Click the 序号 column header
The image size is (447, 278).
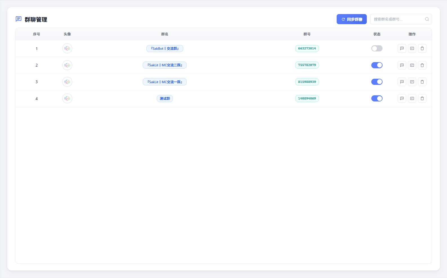36,34
